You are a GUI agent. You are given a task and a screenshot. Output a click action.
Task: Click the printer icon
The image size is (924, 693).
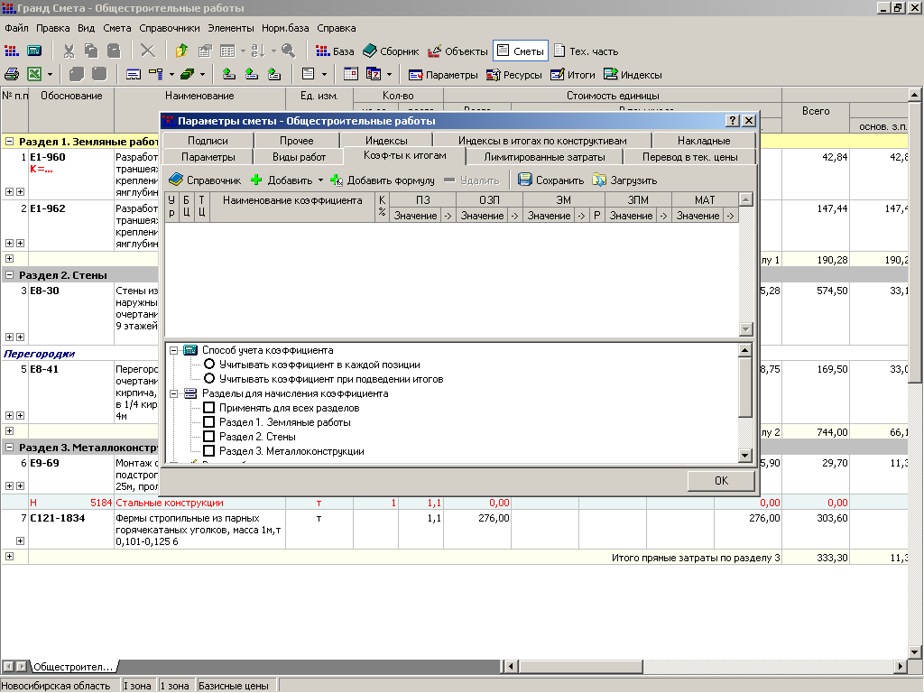[12, 74]
